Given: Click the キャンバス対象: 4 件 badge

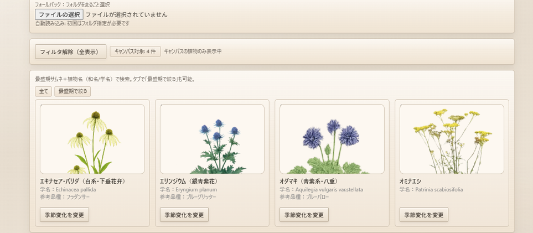Looking at the screenshot, I should (135, 51).
